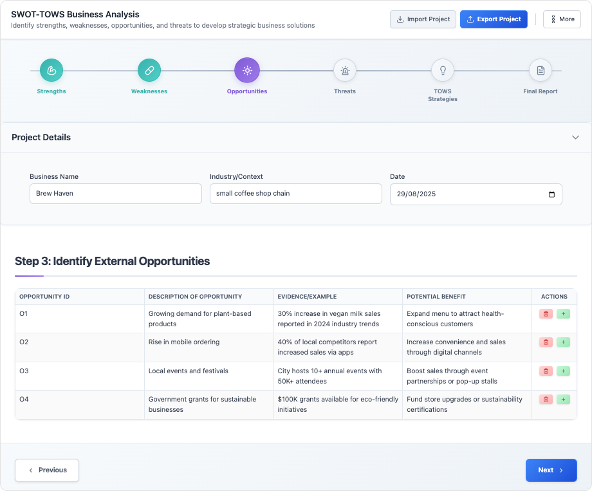Select the Threats alert icon

pyautogui.click(x=345, y=70)
